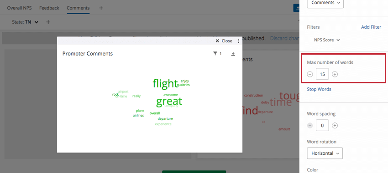Open the Stop Words link
This screenshot has height=173, width=388.
(x=319, y=89)
